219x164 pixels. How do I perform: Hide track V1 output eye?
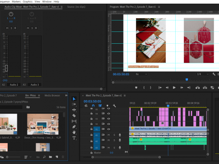pyautogui.click(x=109, y=129)
